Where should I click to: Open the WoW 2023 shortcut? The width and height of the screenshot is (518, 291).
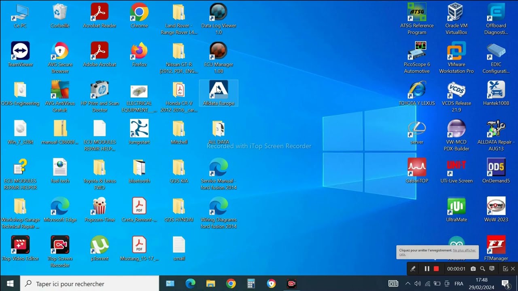(496, 210)
